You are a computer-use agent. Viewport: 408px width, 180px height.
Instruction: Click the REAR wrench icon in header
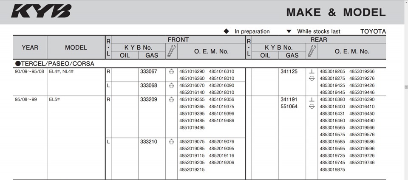pyautogui.click(x=312, y=51)
